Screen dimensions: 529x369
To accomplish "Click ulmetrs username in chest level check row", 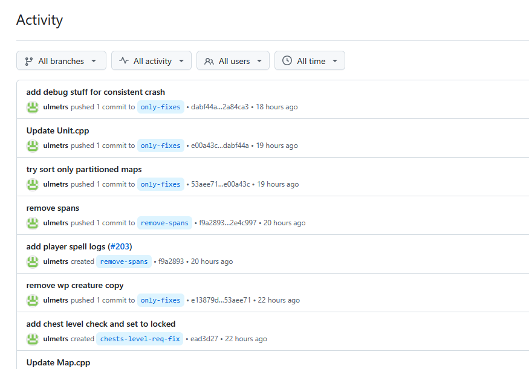I will tap(56, 339).
